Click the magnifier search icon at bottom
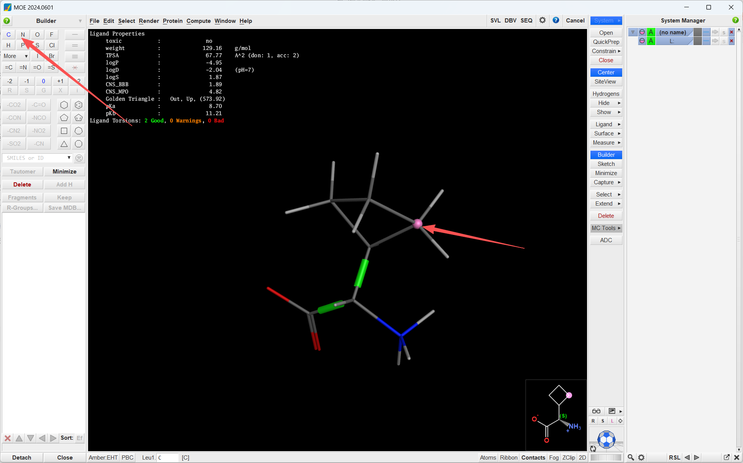This screenshot has height=463, width=743. 631,457
